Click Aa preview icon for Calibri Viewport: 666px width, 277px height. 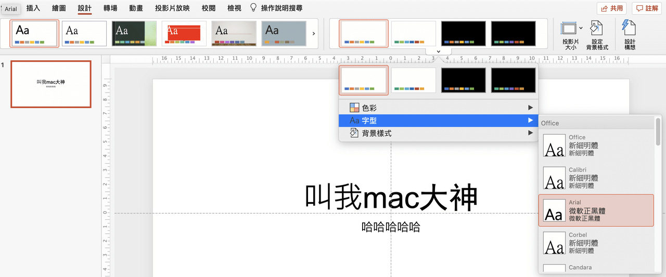point(554,178)
